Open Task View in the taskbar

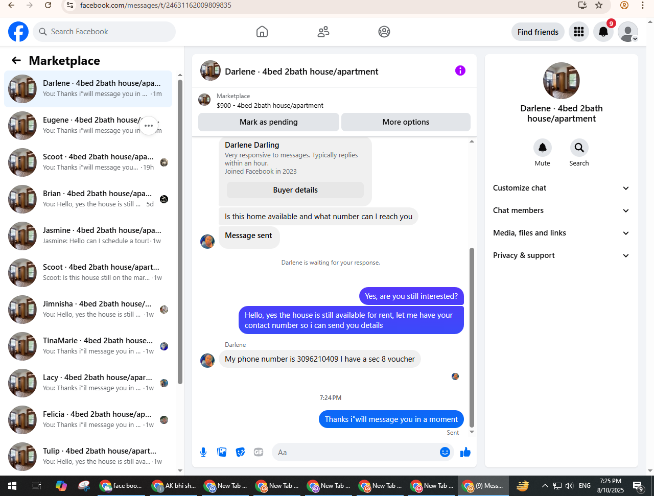tap(36, 486)
